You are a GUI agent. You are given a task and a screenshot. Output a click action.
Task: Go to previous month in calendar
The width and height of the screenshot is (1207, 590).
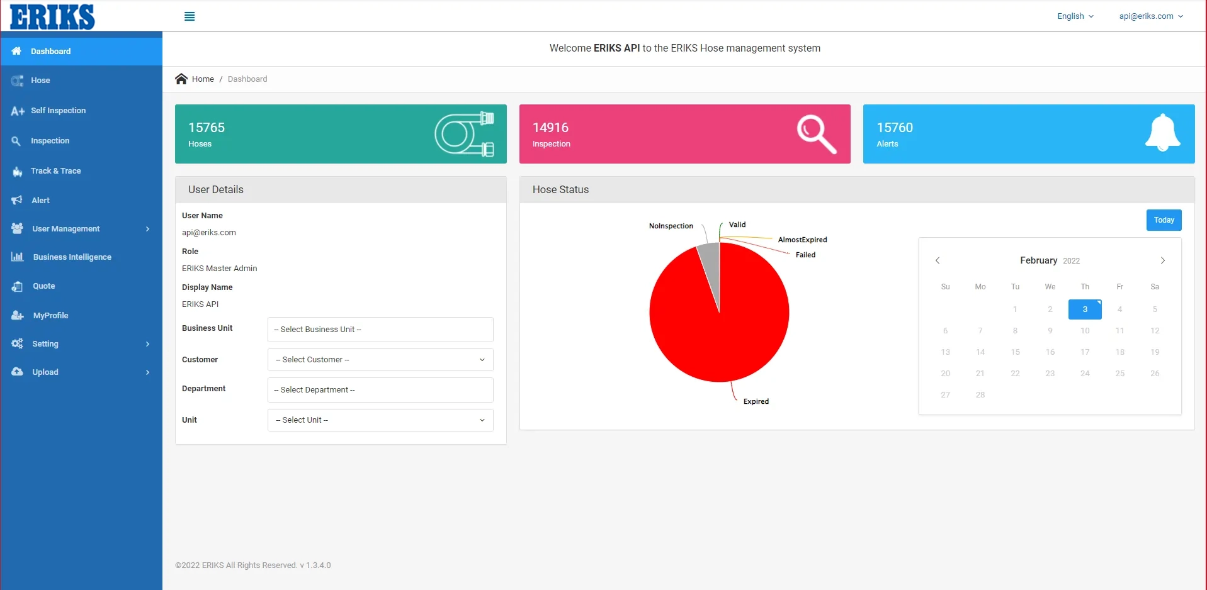[938, 260]
